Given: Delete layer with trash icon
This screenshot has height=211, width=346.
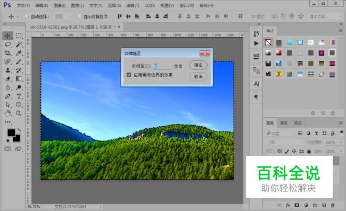Looking at the screenshot, I should coord(333,205).
